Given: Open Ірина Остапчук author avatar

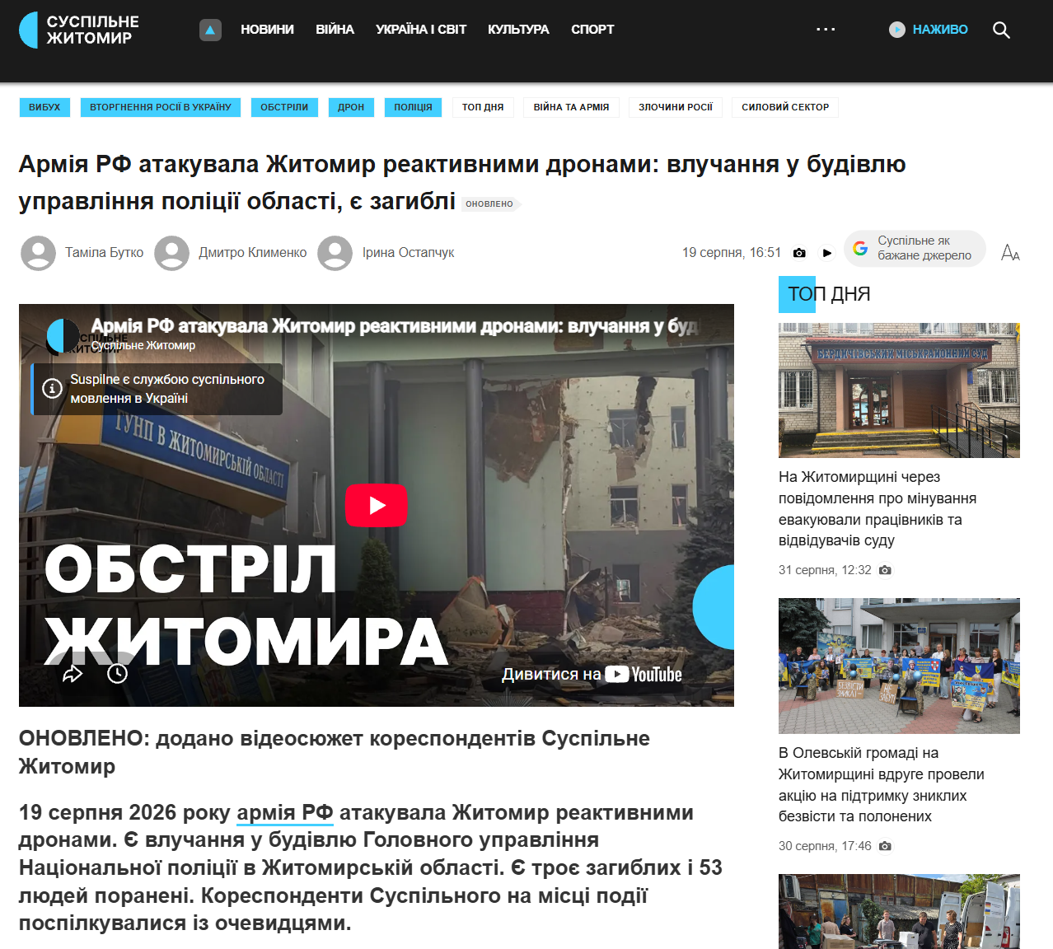Looking at the screenshot, I should click(x=335, y=253).
